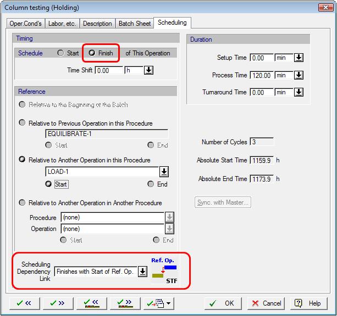This screenshot has width=337, height=316.
Task: Open the Turnaround Time unit dropdown arrow
Action: point(299,92)
